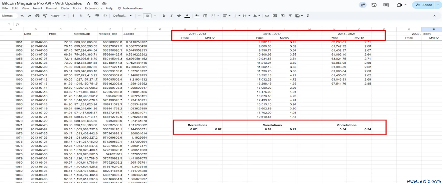Open horizontal align dropdown
The width and height of the screenshot is (443, 186).
(x=226, y=16)
